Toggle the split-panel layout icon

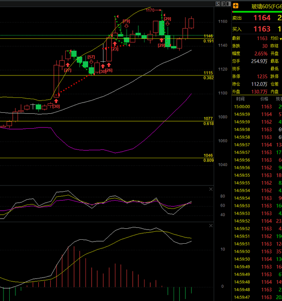(228, 4)
